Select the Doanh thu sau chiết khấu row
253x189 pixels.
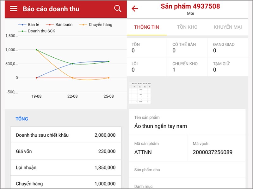[66, 135]
